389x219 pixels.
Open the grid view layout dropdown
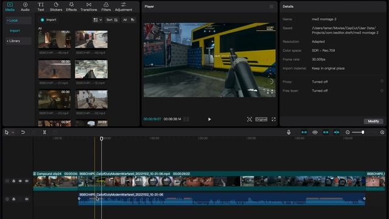click(97, 20)
